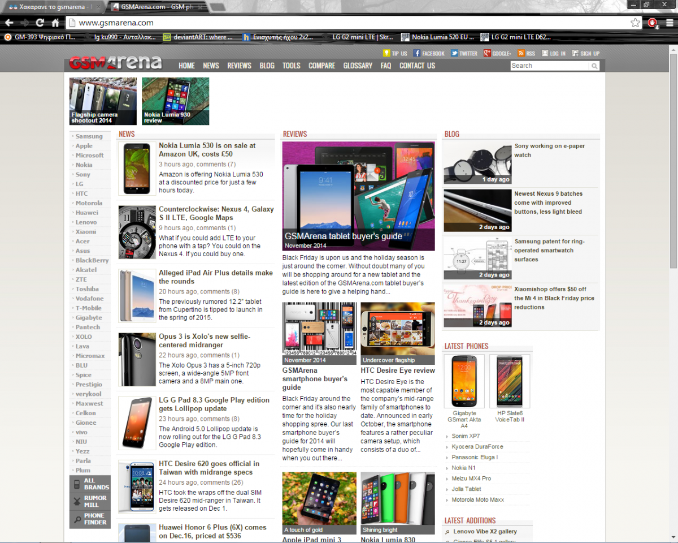Open GSMArena smartphone buyer's guide headline
The image size is (678, 543).
click(315, 379)
